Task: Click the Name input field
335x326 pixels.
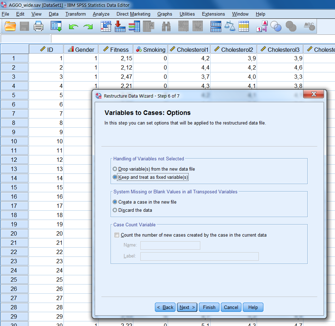Action: [170, 245]
